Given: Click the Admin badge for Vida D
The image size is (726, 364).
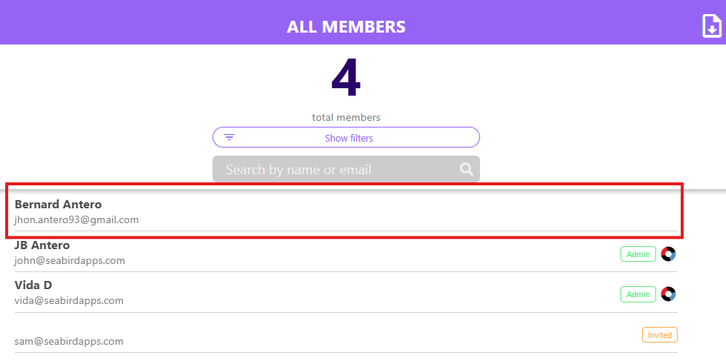Looking at the screenshot, I should (x=638, y=294).
